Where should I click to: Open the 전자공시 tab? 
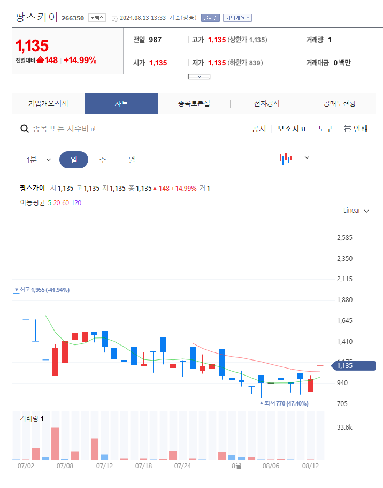pyautogui.click(x=266, y=103)
